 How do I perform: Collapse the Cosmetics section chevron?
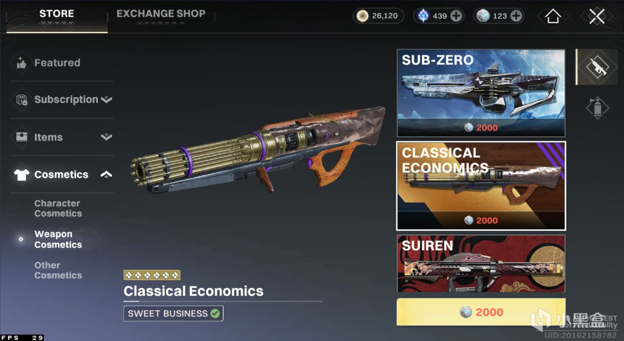pos(106,174)
